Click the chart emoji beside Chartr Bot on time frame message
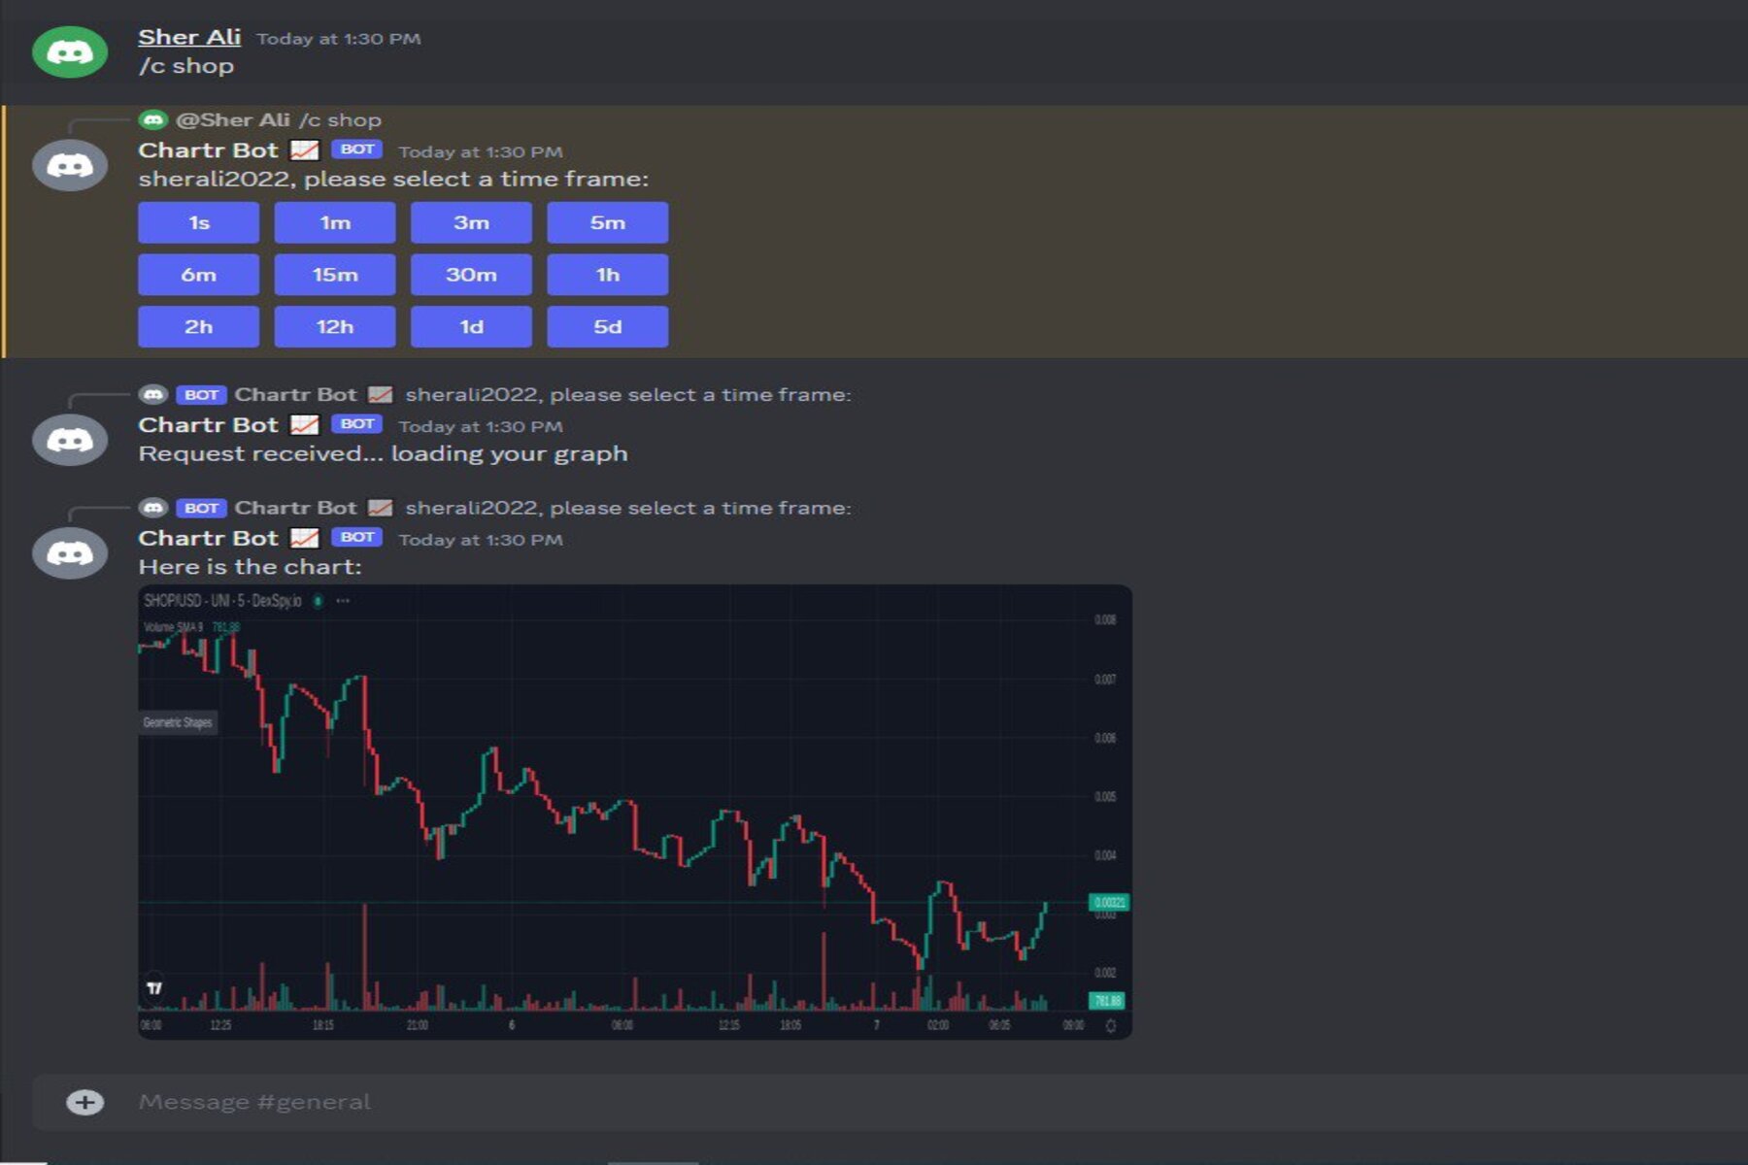1748x1165 pixels. 305,150
